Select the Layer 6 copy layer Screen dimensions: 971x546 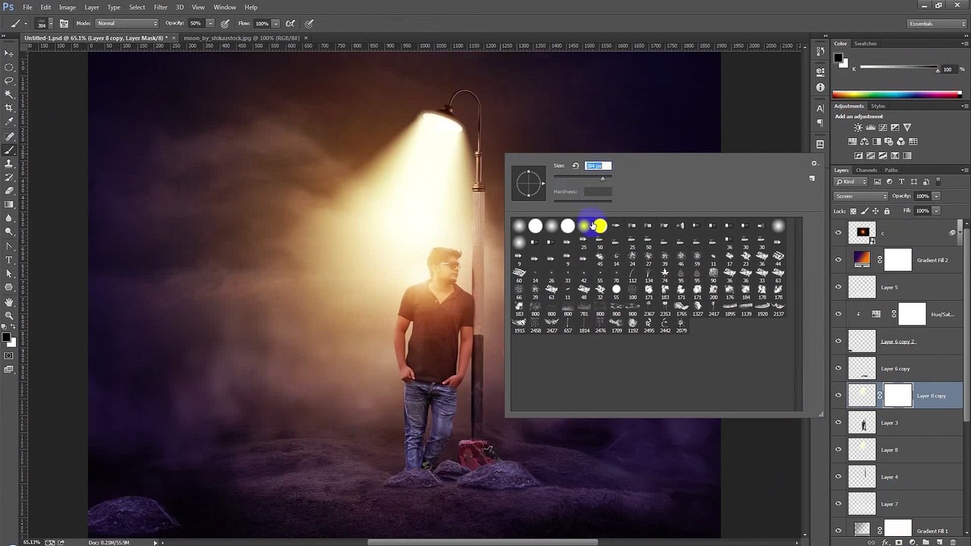pyautogui.click(x=899, y=369)
